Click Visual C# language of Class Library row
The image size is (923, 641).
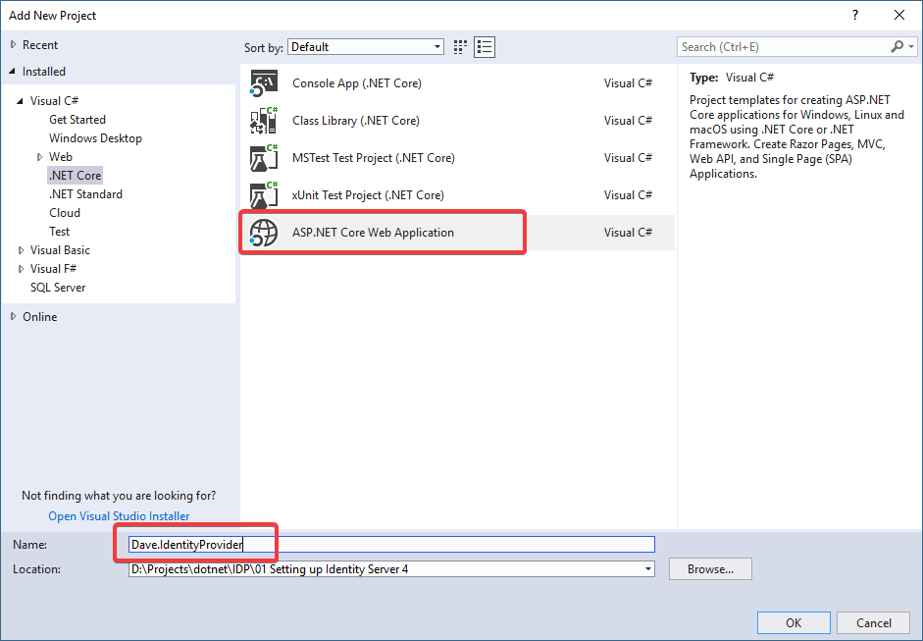pos(628,121)
